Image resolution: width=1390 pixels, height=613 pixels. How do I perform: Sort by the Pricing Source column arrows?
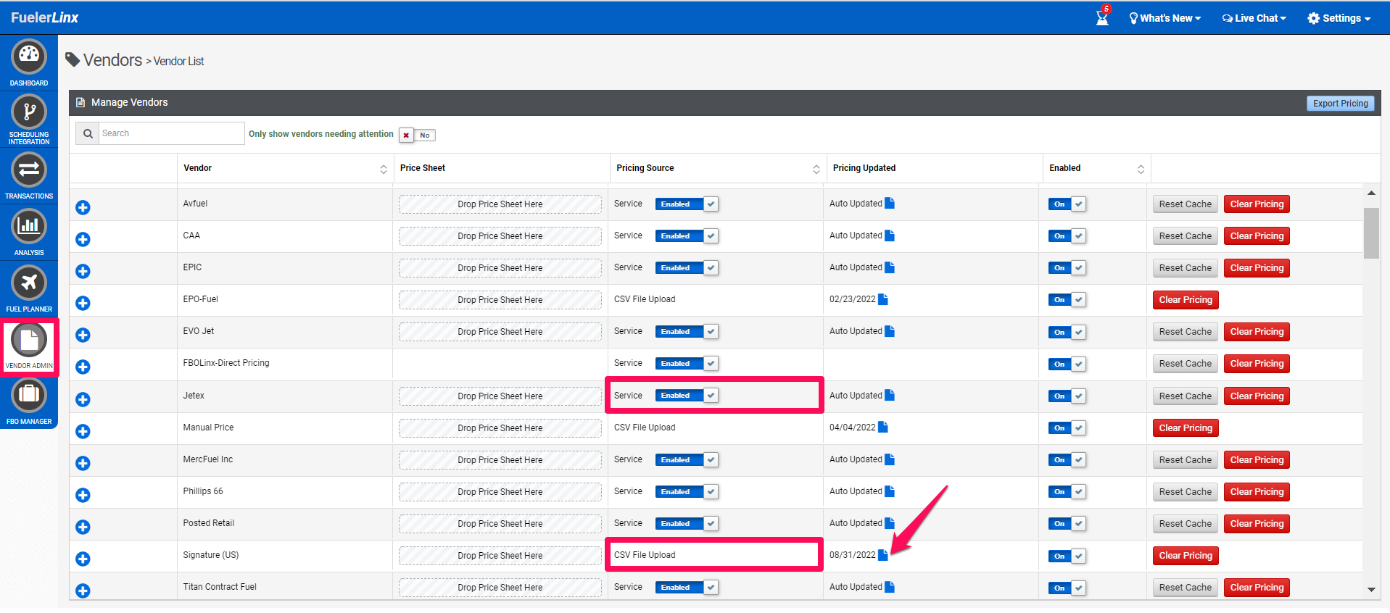[816, 169]
